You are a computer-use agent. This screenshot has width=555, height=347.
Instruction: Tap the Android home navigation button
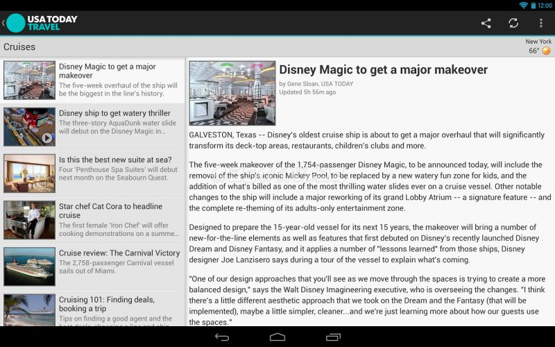click(x=277, y=337)
